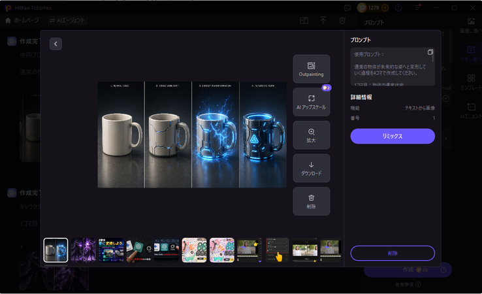Open the 免責事項 disclaimer link
Screen dimensions: 482x294
click(408, 284)
